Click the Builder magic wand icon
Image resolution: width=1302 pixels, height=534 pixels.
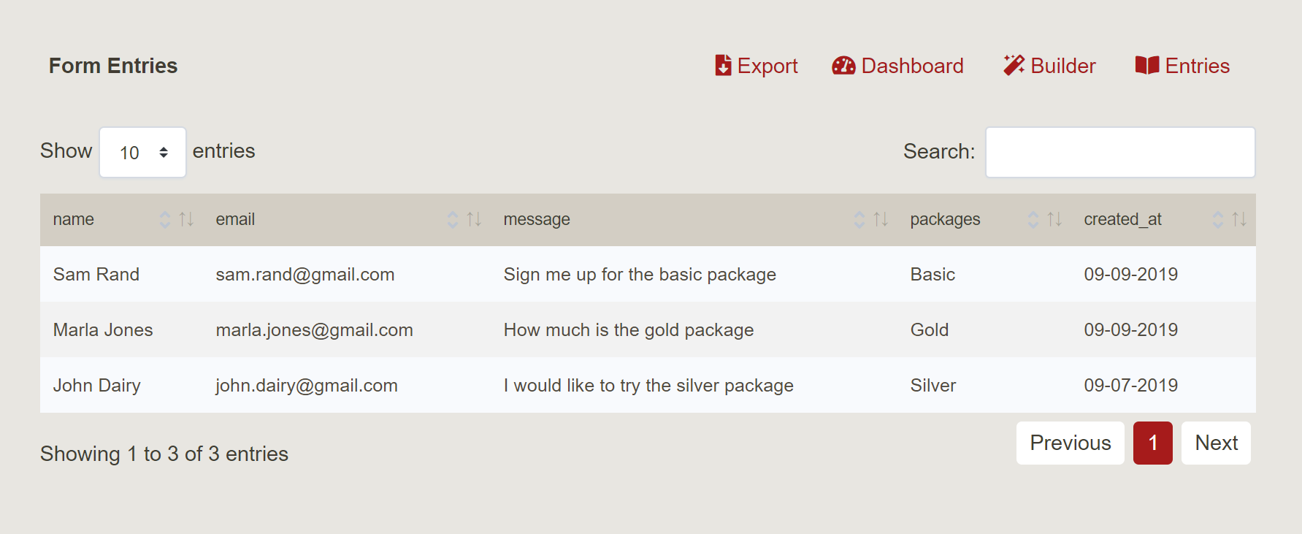(1014, 66)
